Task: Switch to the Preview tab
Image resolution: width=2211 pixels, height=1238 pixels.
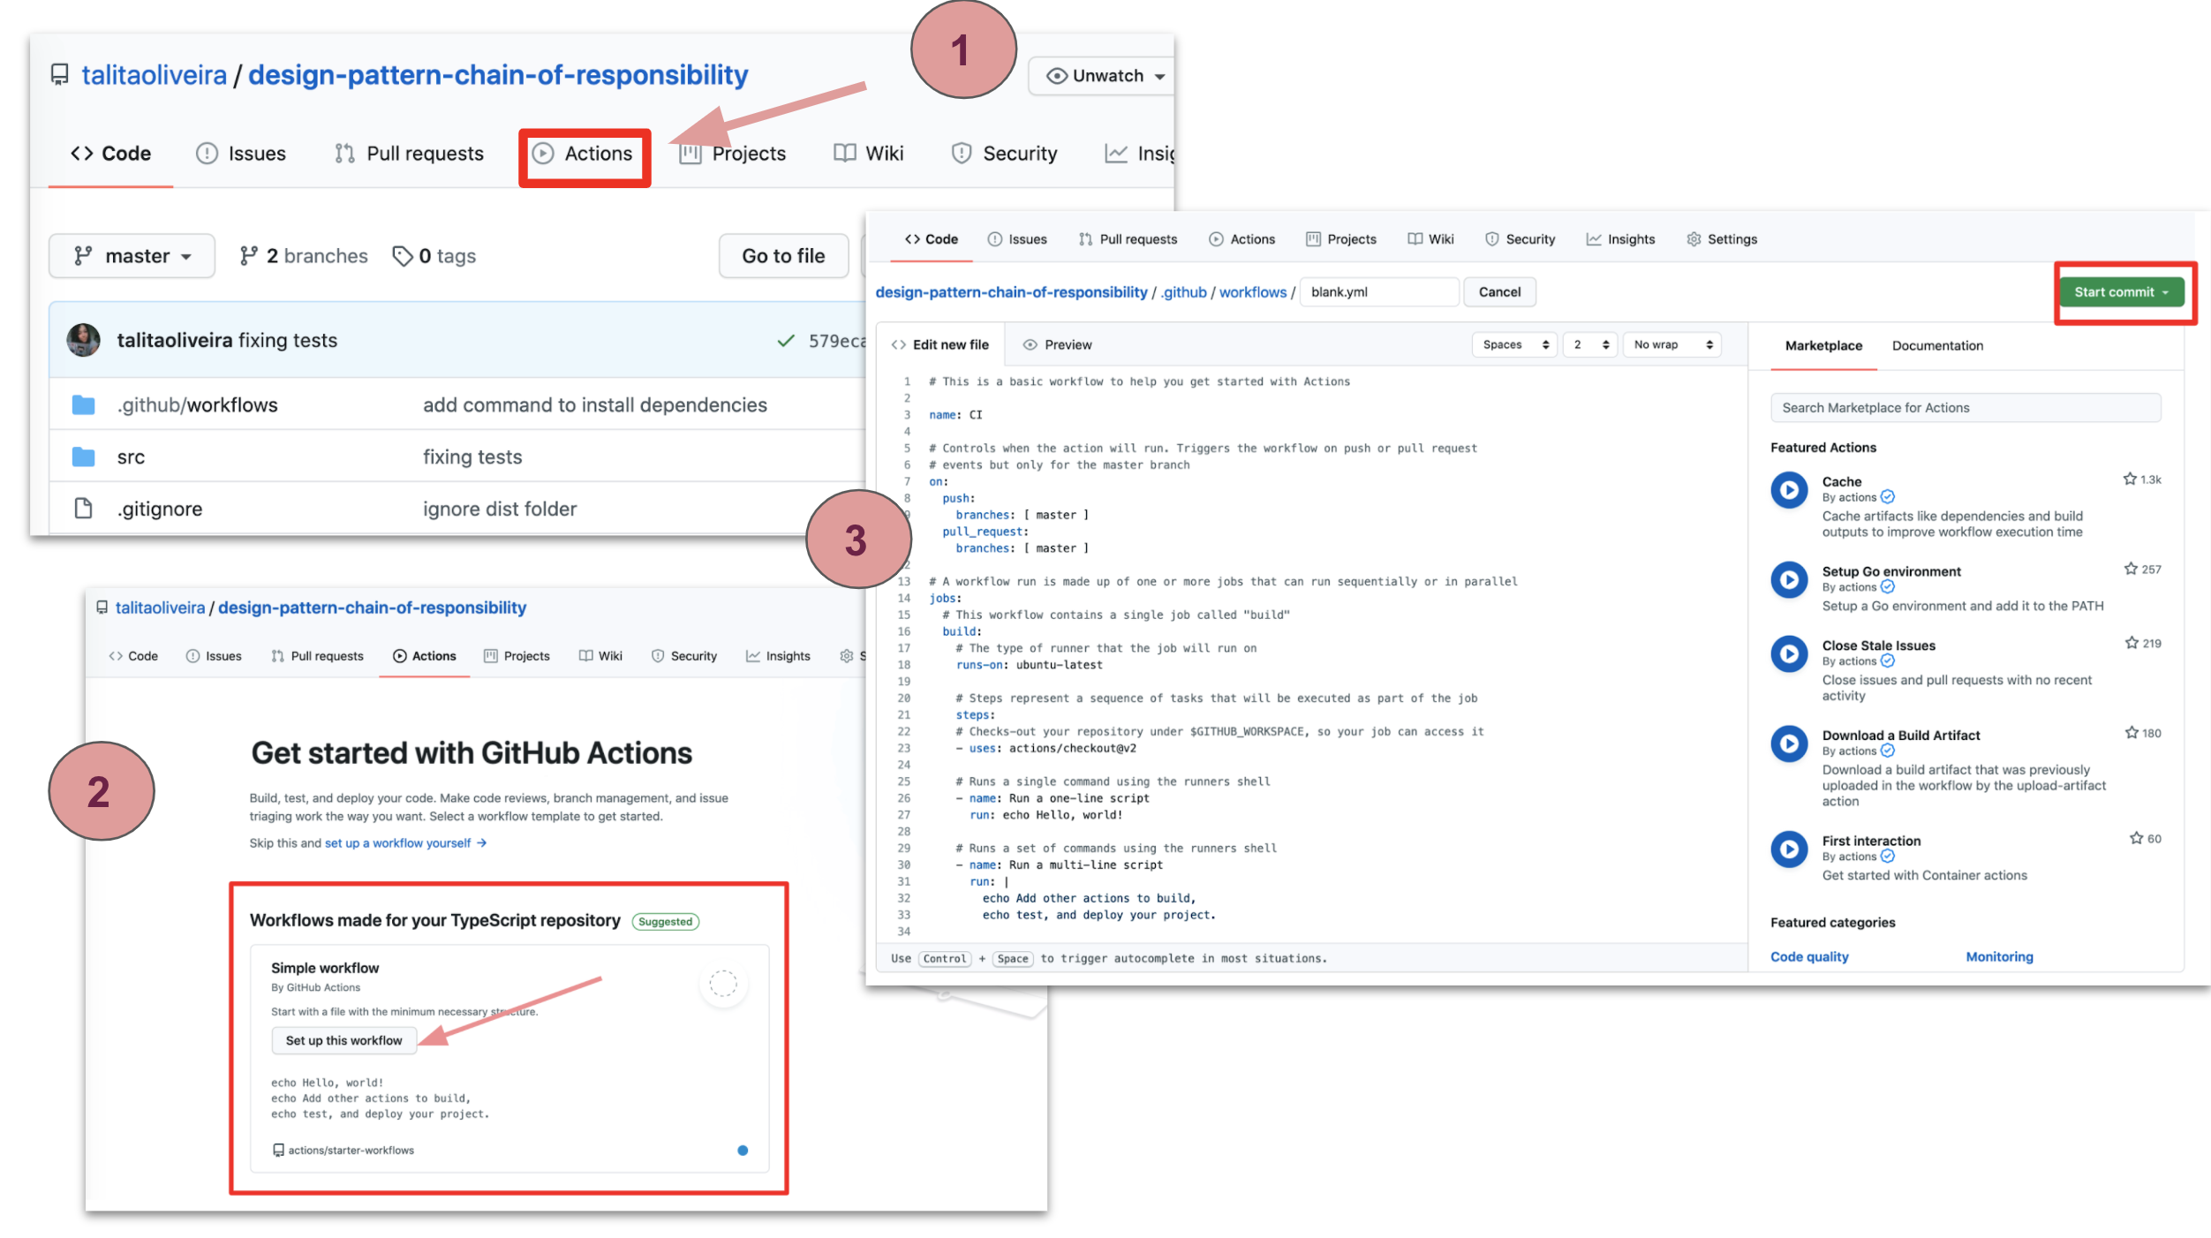Action: click(1057, 344)
